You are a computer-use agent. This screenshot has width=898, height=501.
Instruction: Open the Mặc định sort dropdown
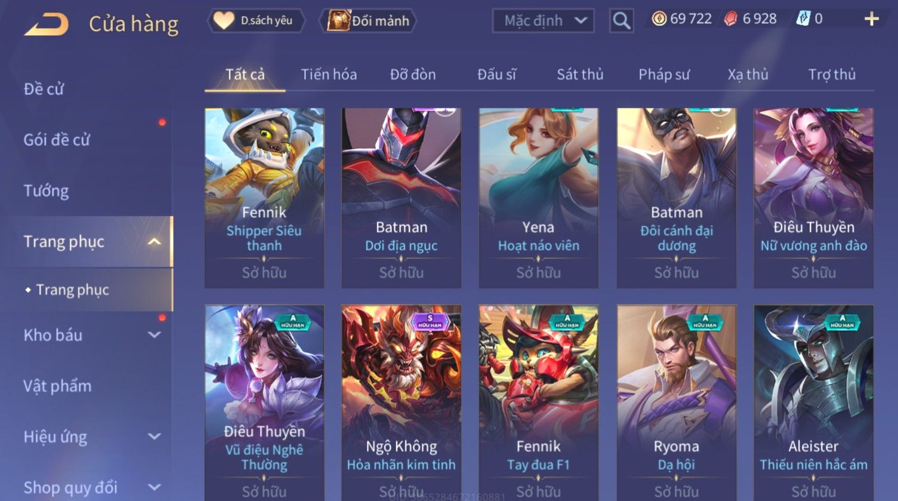point(543,21)
